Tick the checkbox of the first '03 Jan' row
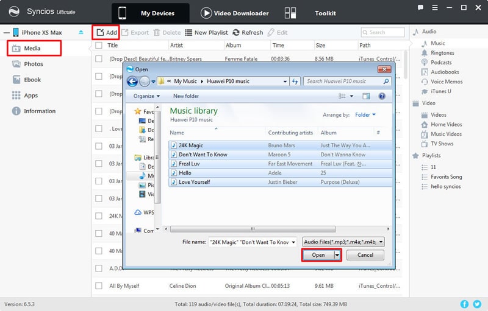The height and width of the screenshot is (311, 488). 99,146
